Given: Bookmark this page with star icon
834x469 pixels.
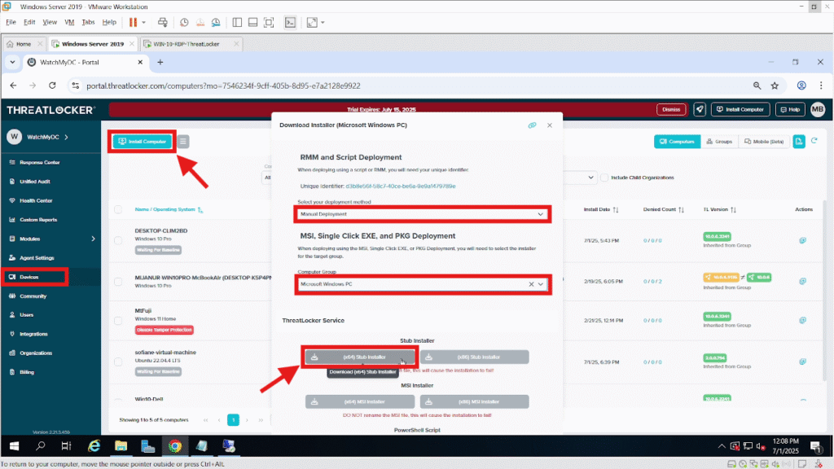Looking at the screenshot, I should pyautogui.click(x=775, y=85).
